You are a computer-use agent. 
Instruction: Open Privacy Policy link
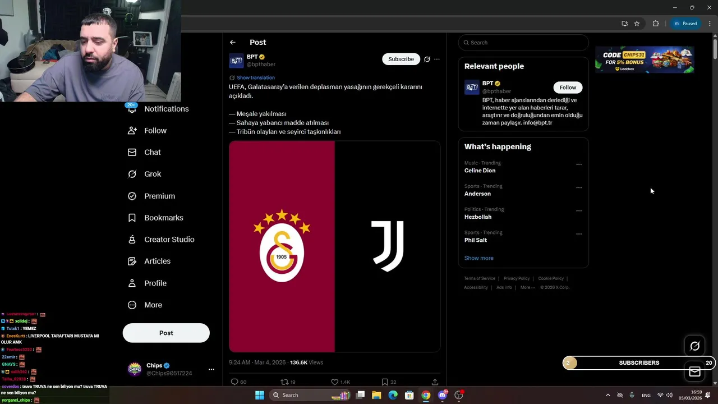(517, 278)
